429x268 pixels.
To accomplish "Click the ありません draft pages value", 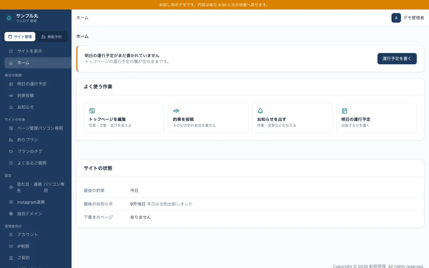I will (140, 217).
